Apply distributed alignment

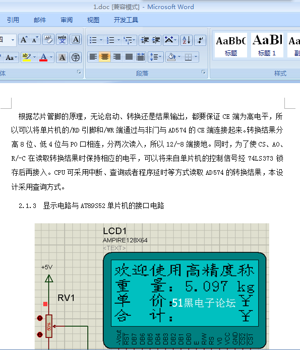141,57
